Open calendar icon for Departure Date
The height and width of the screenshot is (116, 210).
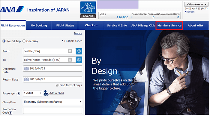(x=26, y=69)
